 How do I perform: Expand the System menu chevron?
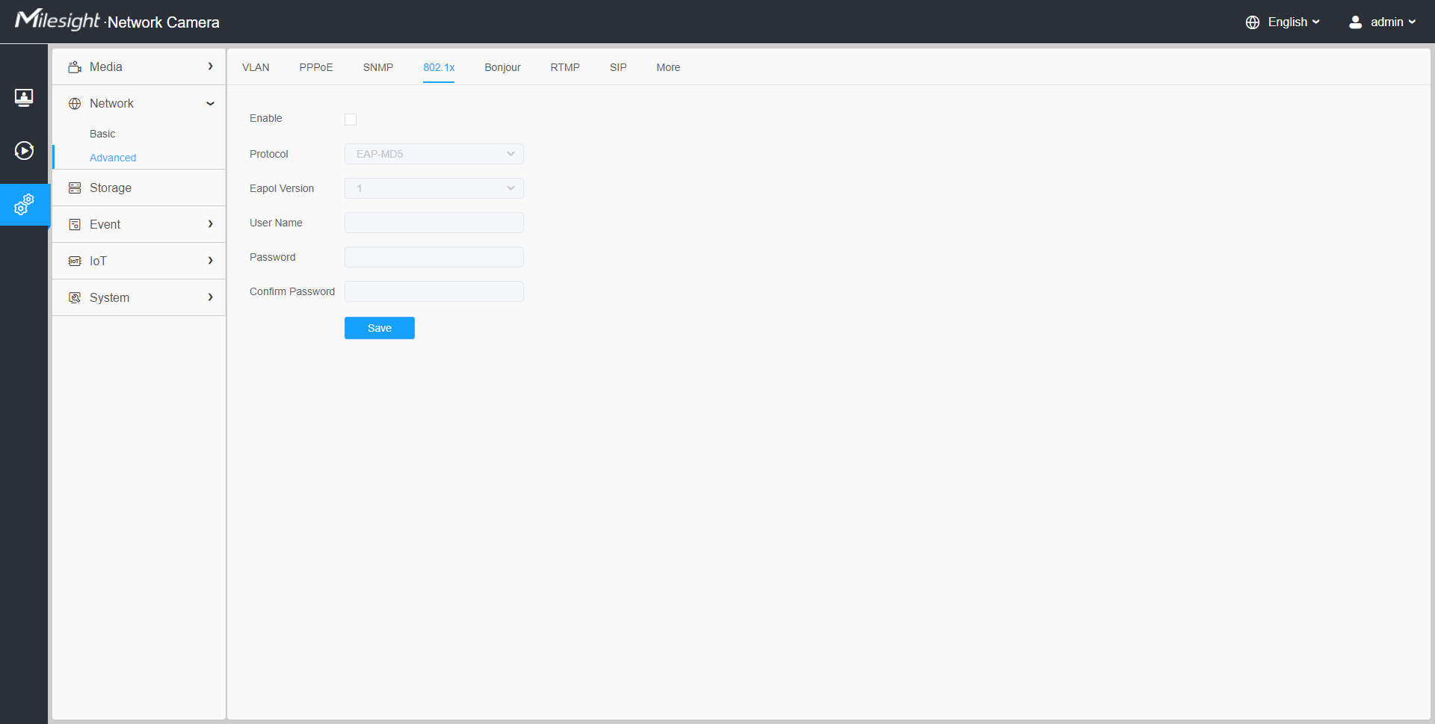pos(210,297)
